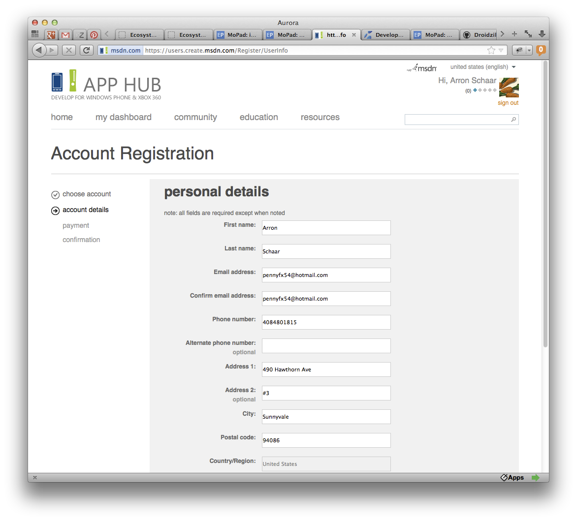Click the Address 2 field

coord(326,393)
